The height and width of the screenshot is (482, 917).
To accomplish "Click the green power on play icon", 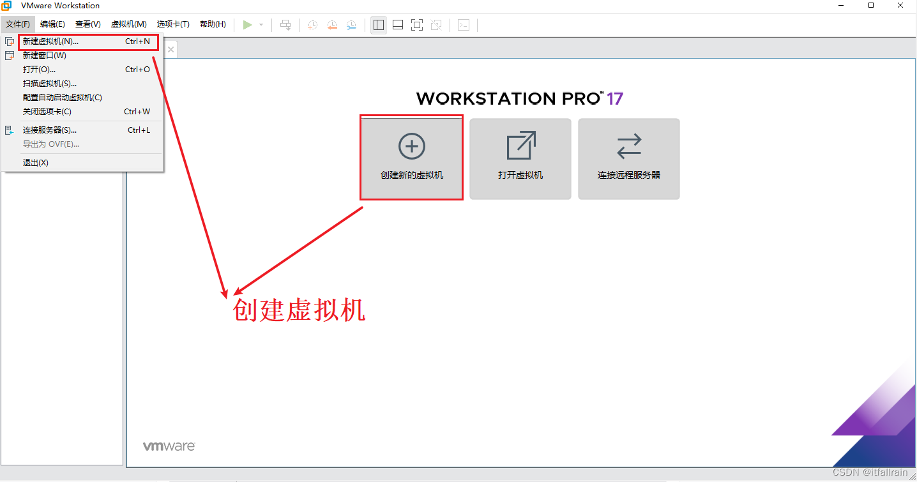I will tap(247, 25).
